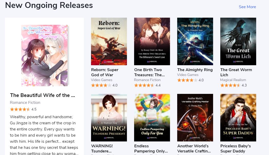Select the One Birth Two Treasures cover
The height and width of the screenshot is (155, 269).
click(152, 41)
